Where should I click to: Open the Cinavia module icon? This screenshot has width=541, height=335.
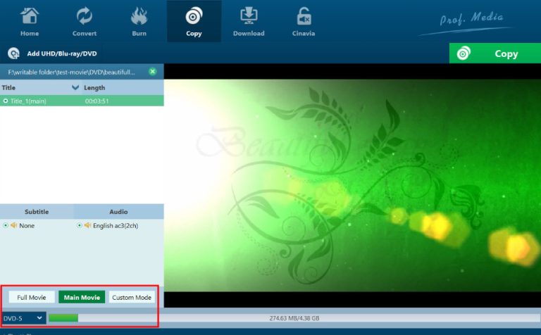[x=304, y=15]
